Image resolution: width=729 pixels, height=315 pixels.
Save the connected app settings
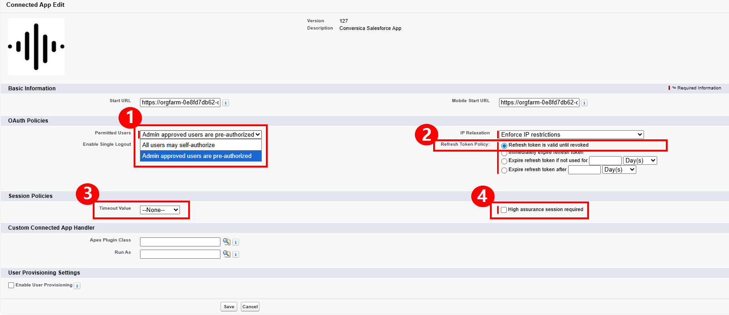pyautogui.click(x=229, y=307)
